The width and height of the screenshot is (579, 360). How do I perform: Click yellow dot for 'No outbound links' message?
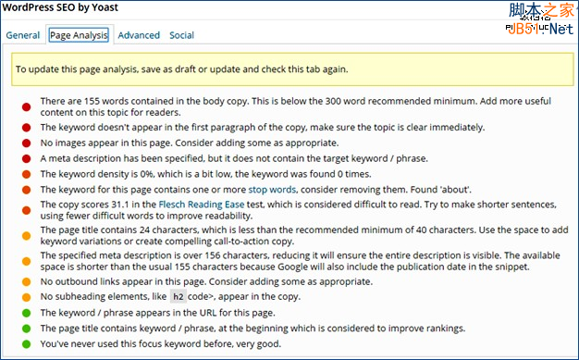pyautogui.click(x=26, y=281)
